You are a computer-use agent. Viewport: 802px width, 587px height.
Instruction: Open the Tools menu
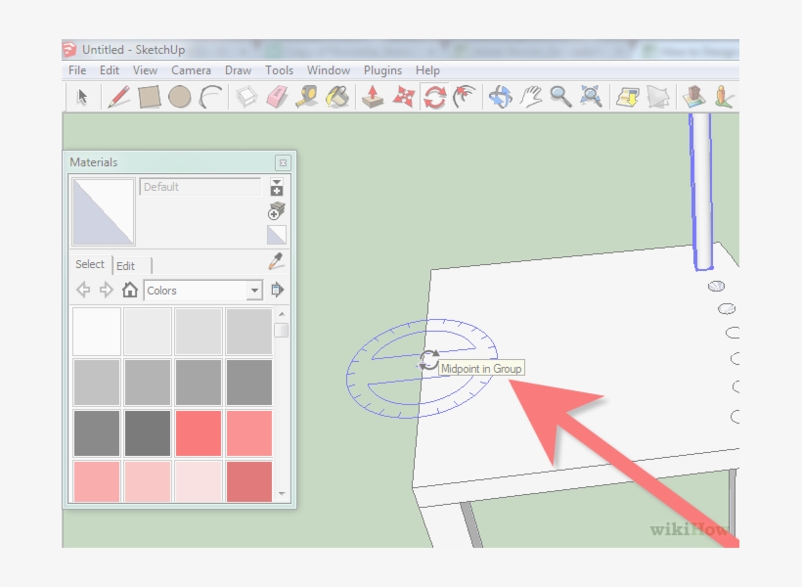[x=279, y=70]
